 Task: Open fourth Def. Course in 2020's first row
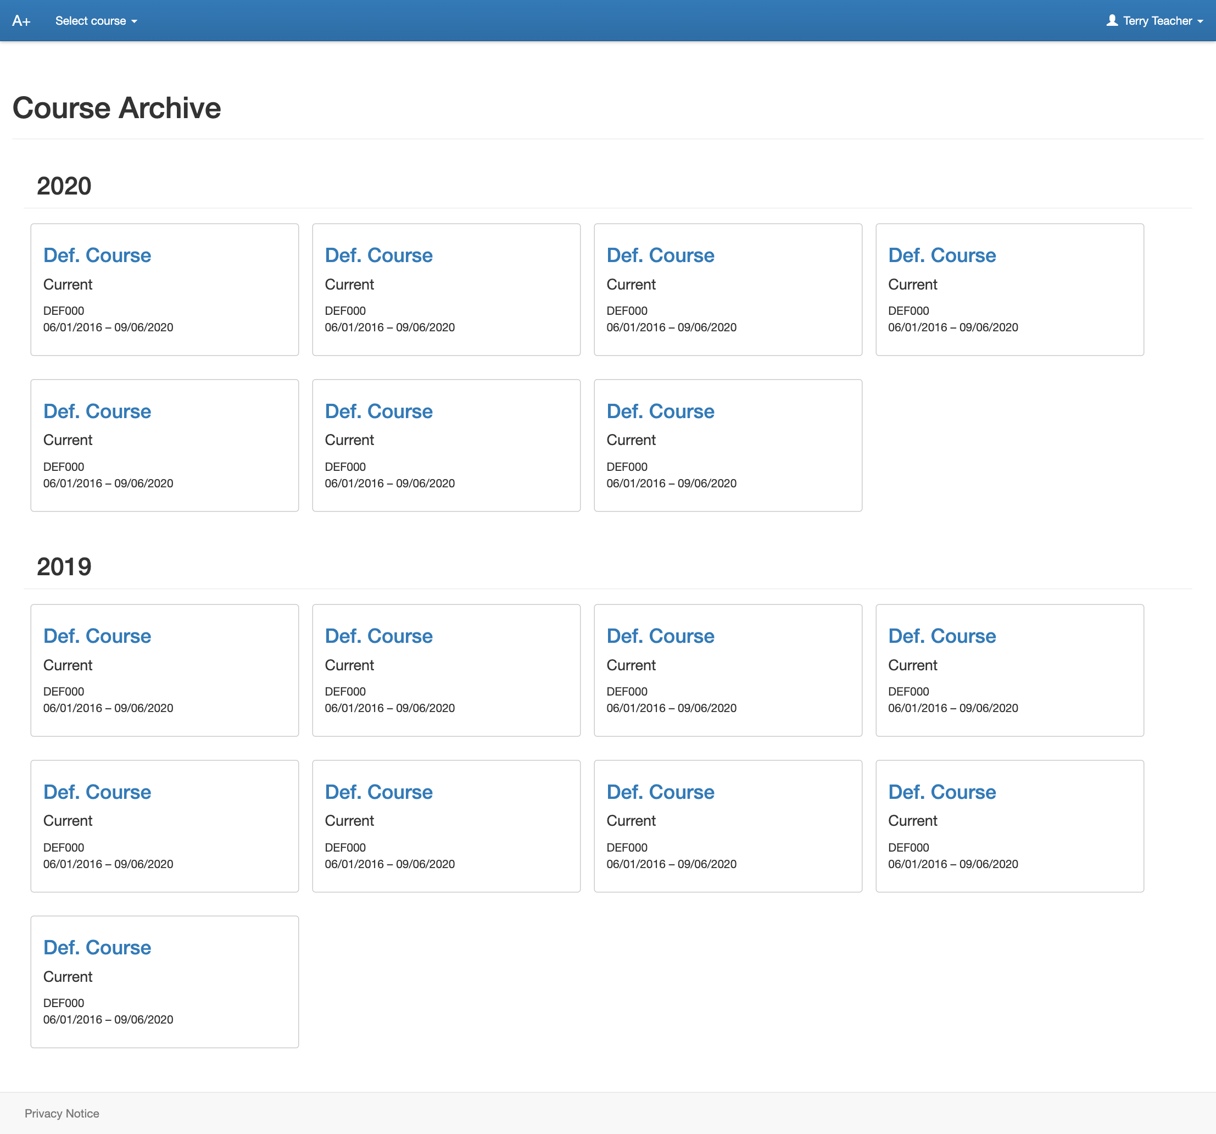(x=941, y=255)
